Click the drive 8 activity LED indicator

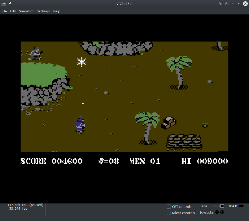241,206
